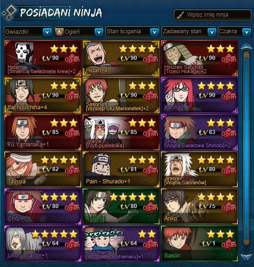Choose Ukon i Sakon+1 ninja card
This screenshot has width=254, height=267.
43,243
